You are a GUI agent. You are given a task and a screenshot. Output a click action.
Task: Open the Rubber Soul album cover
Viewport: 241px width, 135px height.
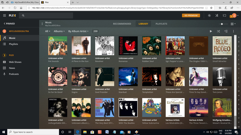152,46
